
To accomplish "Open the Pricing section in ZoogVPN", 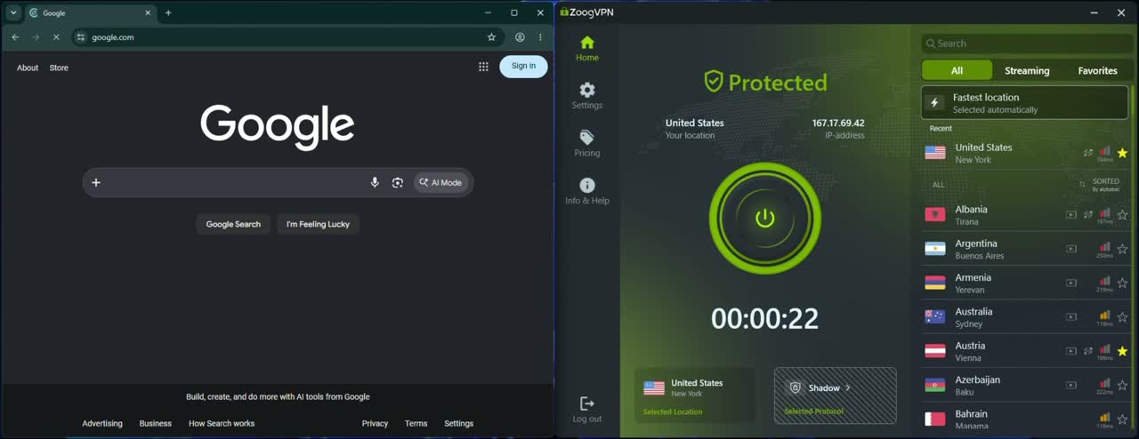I will (587, 144).
